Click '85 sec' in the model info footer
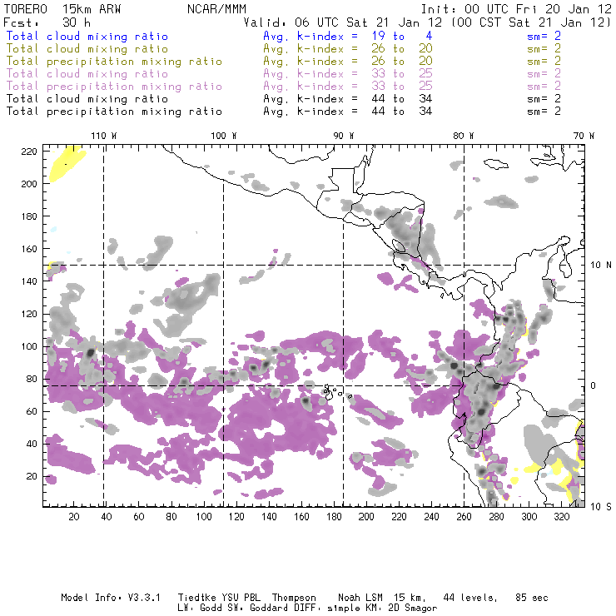Image resolution: width=616 pixels, height=616 pixels. point(532,598)
